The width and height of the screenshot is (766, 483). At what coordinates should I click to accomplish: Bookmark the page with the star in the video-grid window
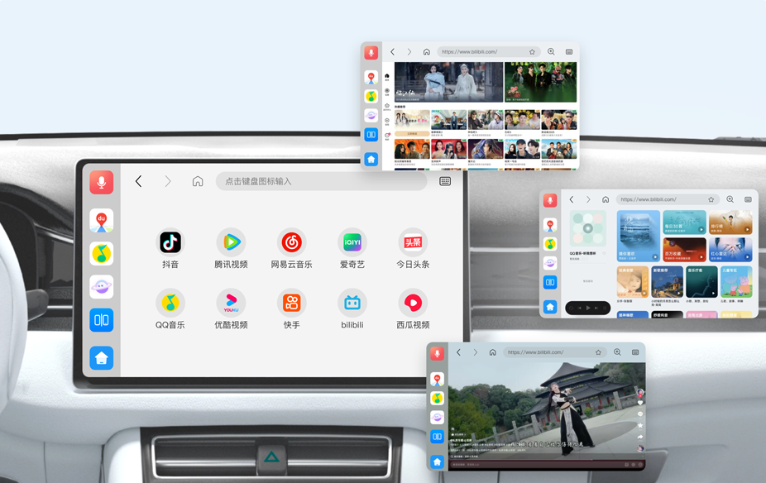pyautogui.click(x=532, y=52)
